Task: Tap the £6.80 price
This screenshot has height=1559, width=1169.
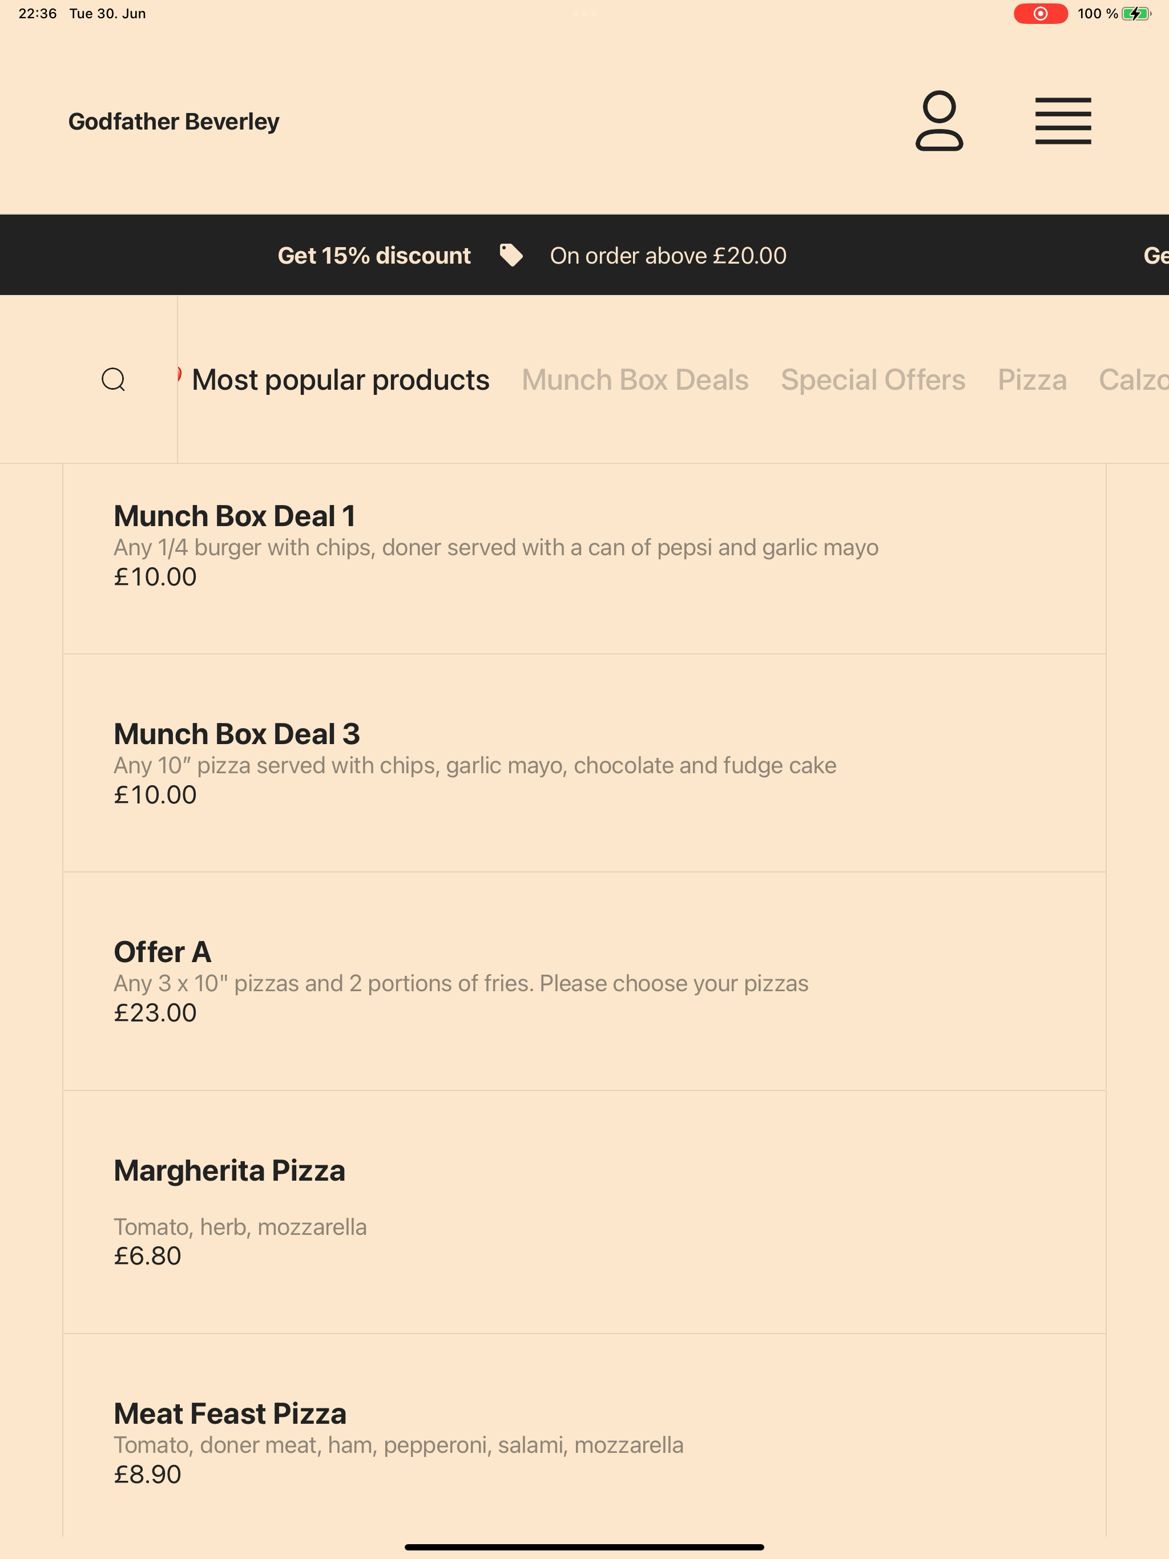Action: pyautogui.click(x=147, y=1255)
